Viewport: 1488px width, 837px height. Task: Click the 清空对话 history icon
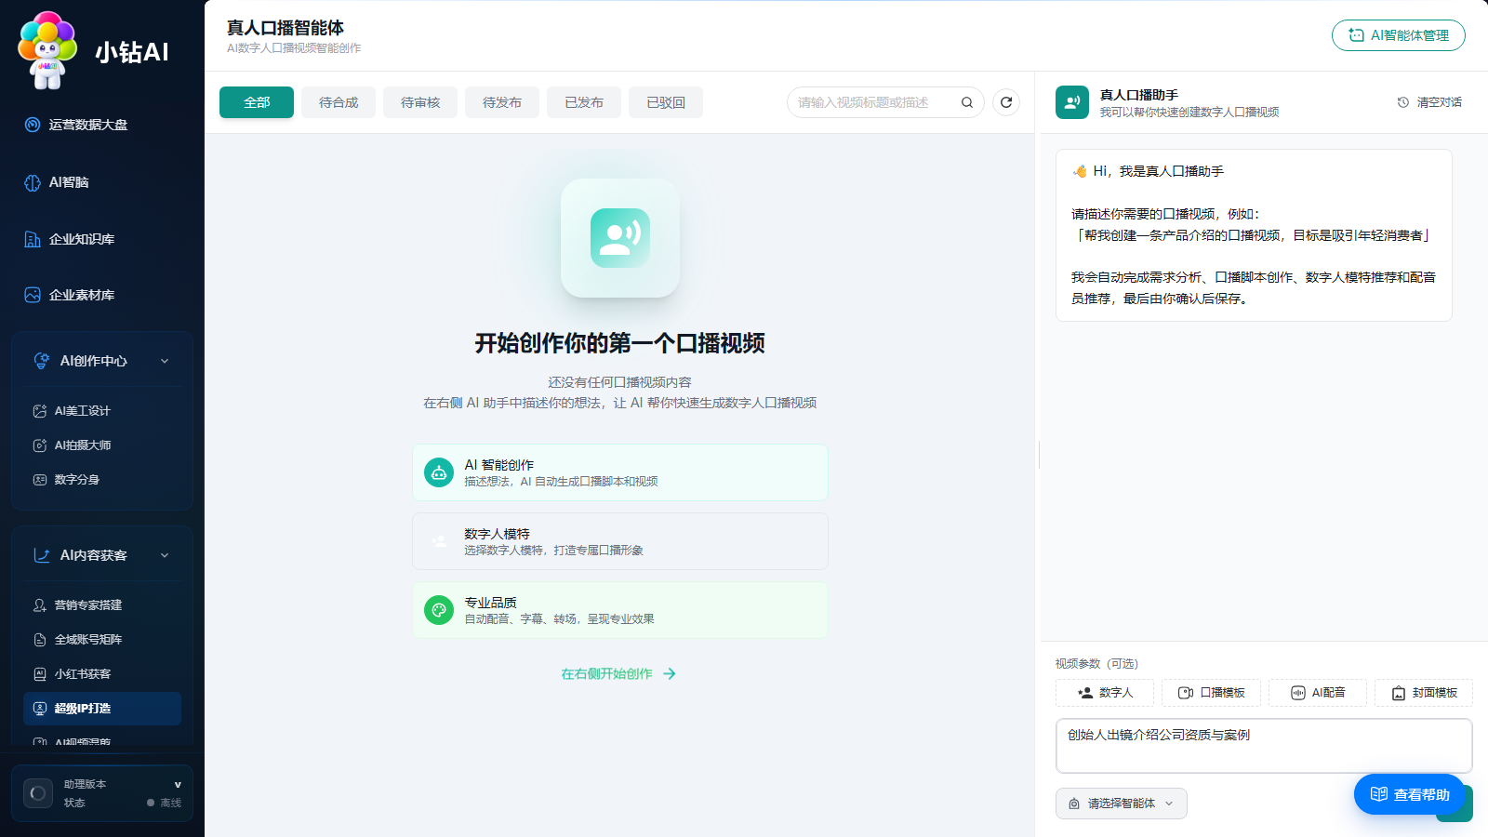click(1403, 102)
